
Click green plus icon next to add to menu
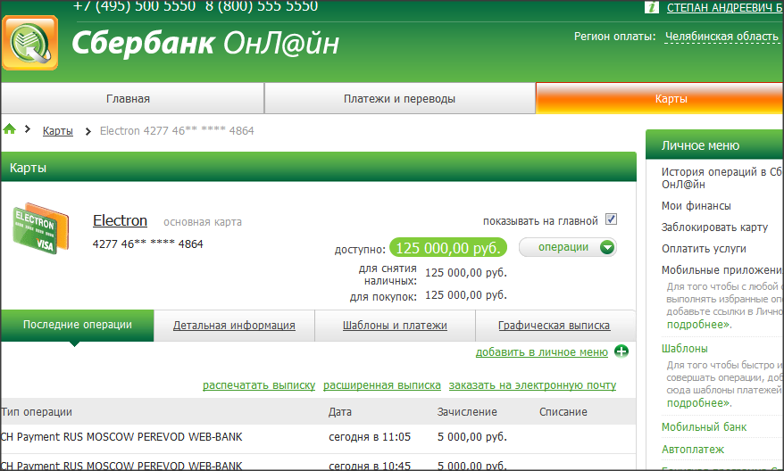621,351
